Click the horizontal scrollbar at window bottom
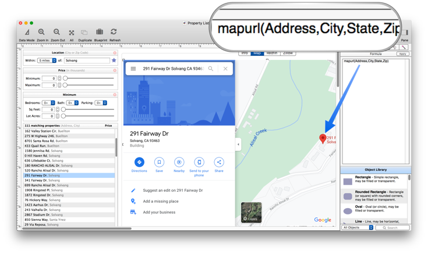The width and height of the screenshot is (428, 254). click(77, 228)
